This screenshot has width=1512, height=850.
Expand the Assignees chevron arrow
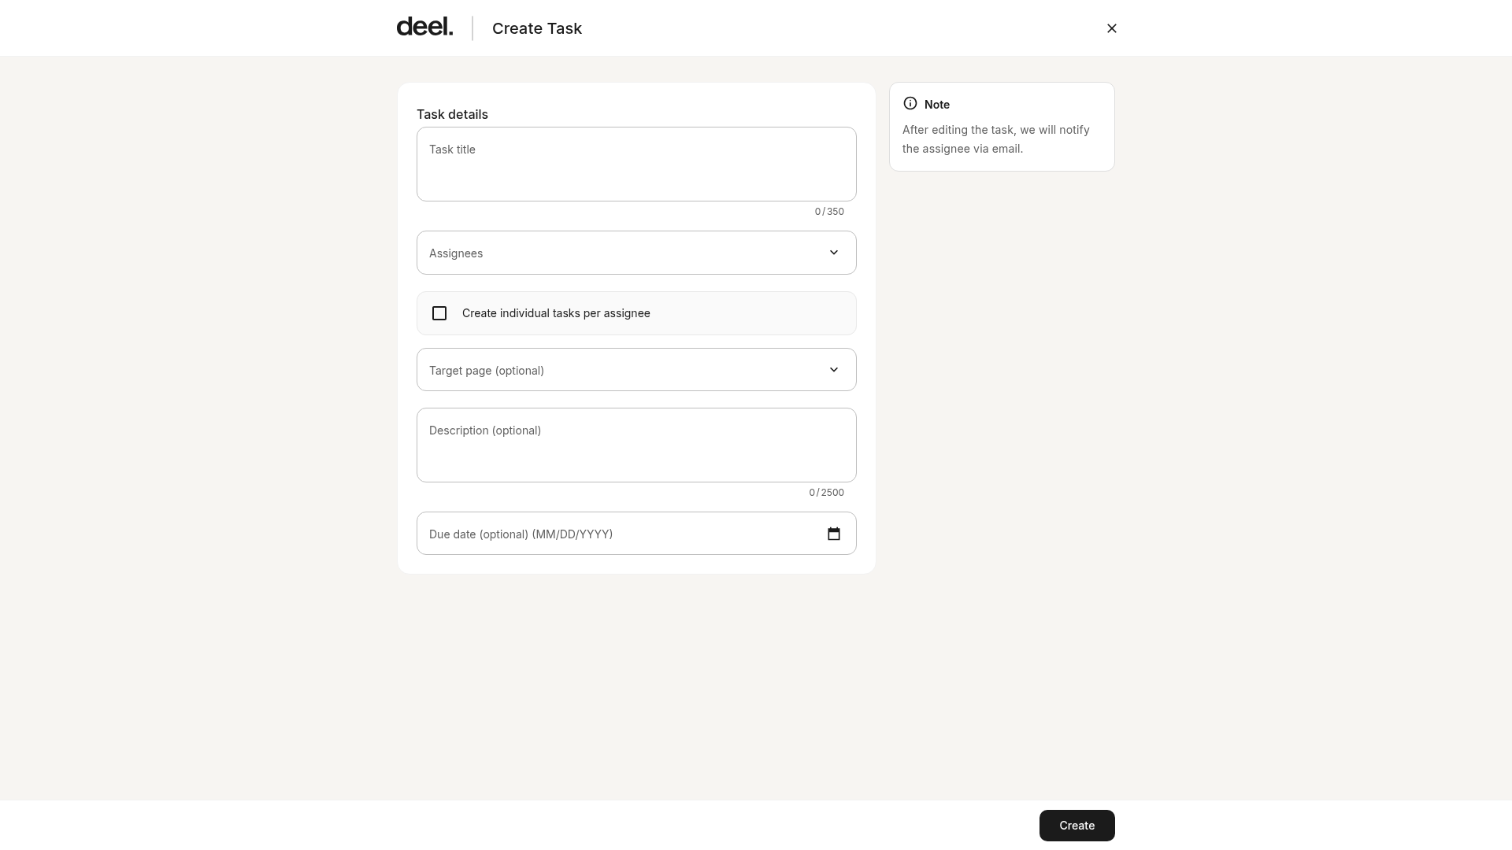coord(834,253)
